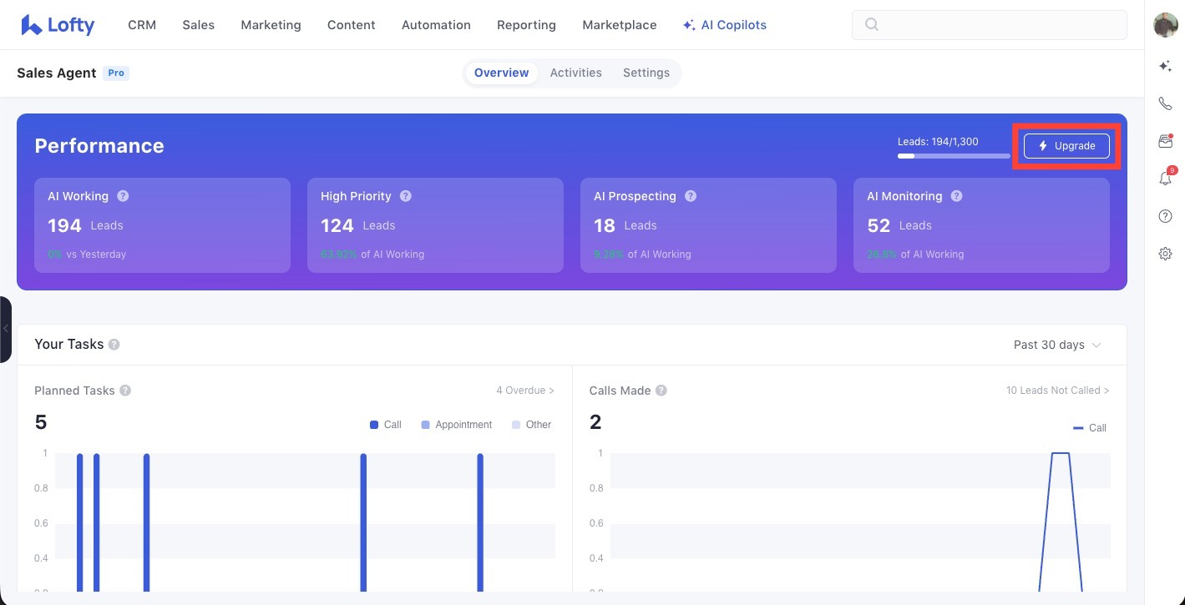Click the search magnifier icon
Screen dimensions: 1185x605
click(872, 25)
